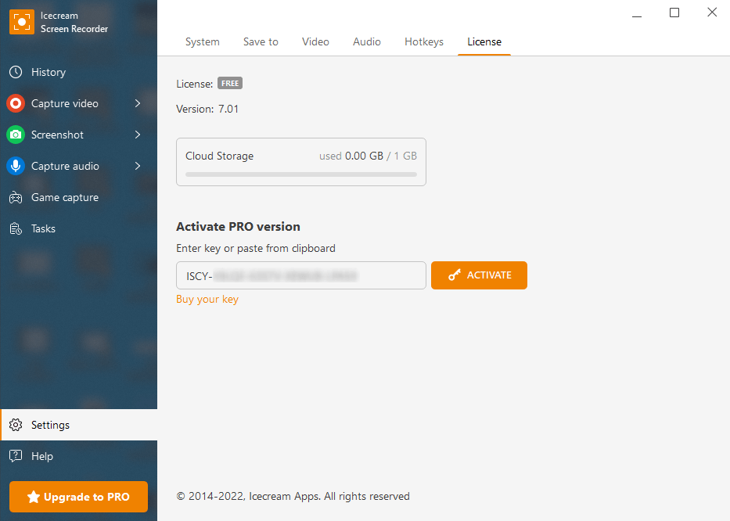Expand the Capture audio submenu arrow
Viewport: 730px width, 521px height.
pyautogui.click(x=138, y=166)
